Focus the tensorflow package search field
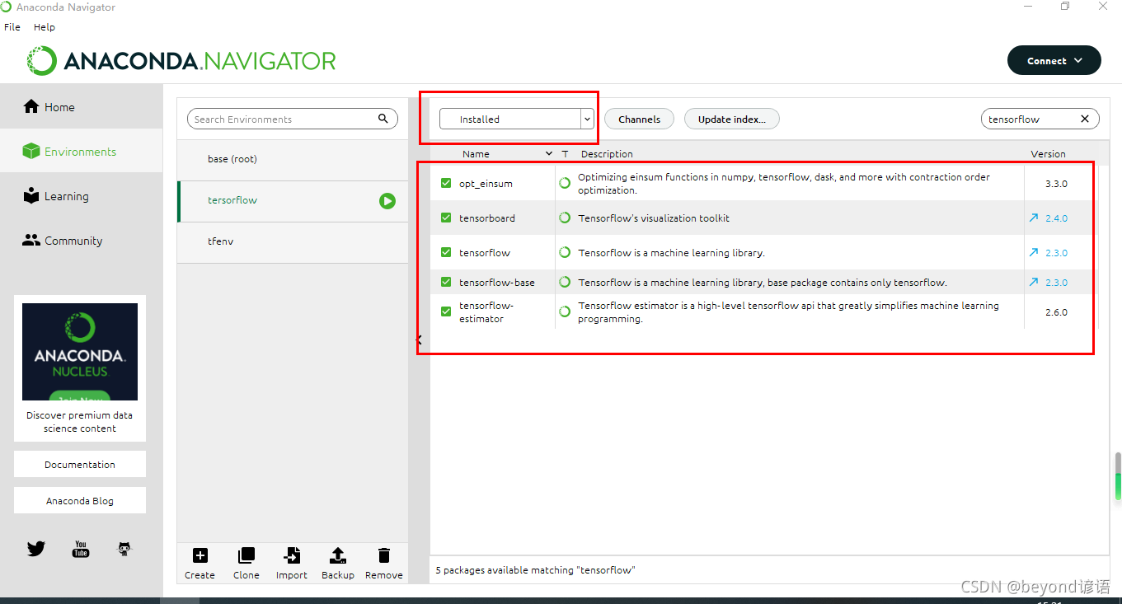Image resolution: width=1122 pixels, height=604 pixels. point(1040,119)
